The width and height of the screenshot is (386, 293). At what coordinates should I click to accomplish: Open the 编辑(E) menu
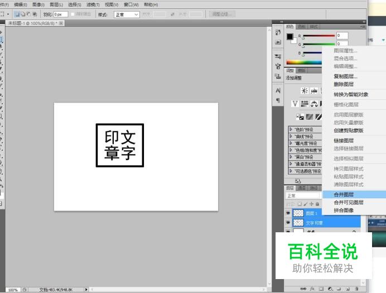click(x=21, y=4)
